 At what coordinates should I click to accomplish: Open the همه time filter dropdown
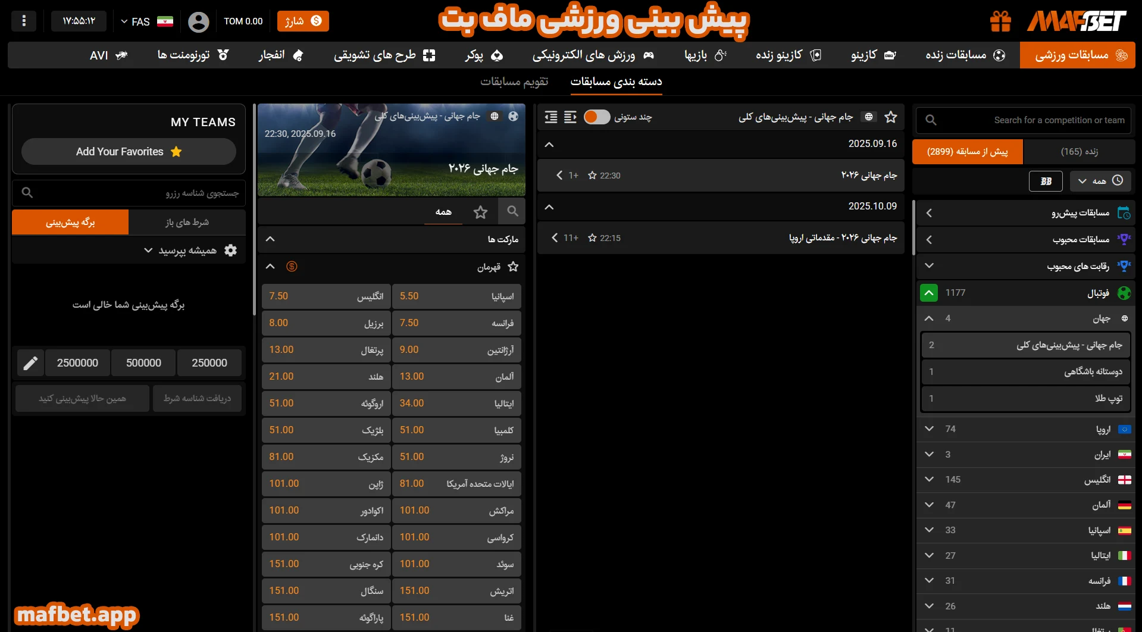coord(1100,181)
